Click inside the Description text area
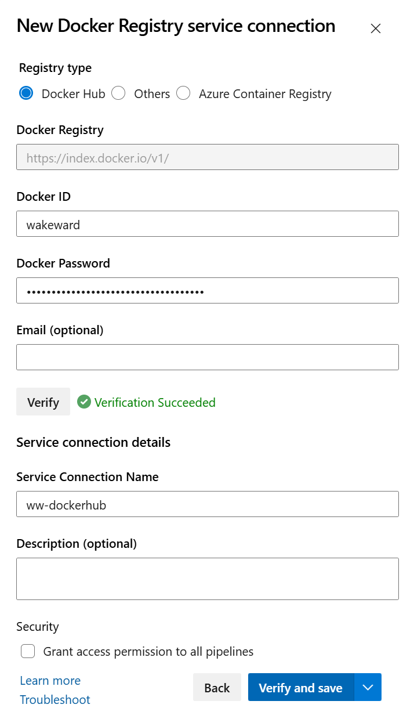The height and width of the screenshot is (719, 414). (207, 579)
